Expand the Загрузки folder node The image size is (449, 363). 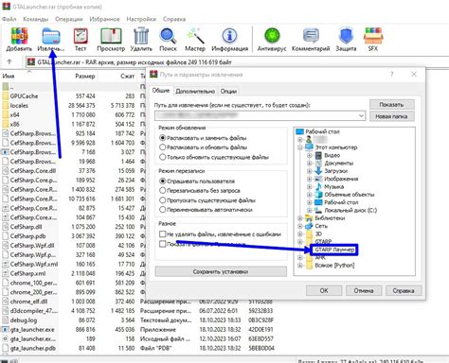pos(310,171)
